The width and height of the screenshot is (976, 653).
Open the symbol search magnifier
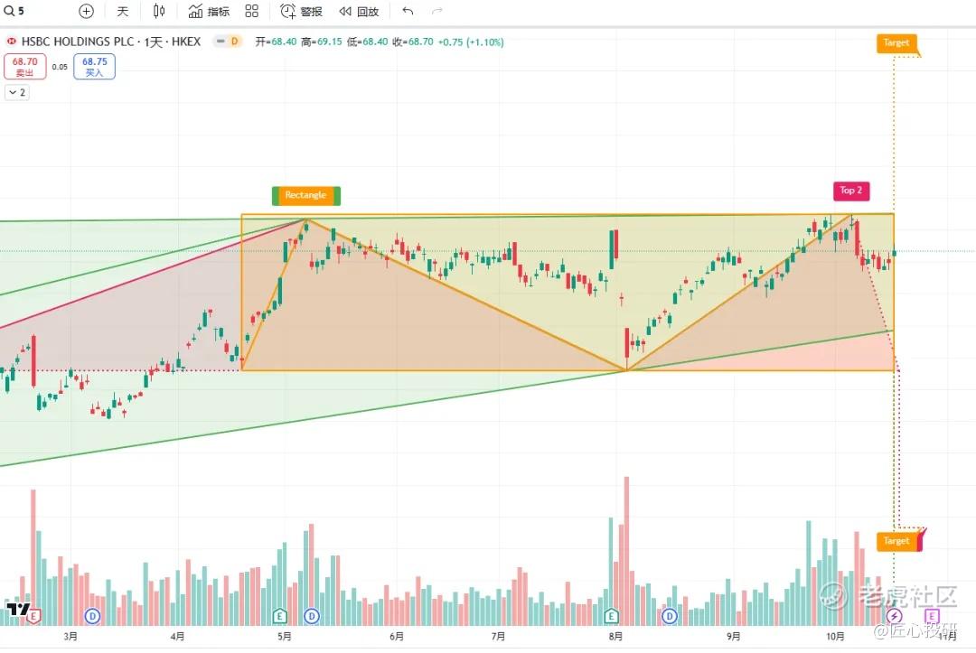click(9, 11)
